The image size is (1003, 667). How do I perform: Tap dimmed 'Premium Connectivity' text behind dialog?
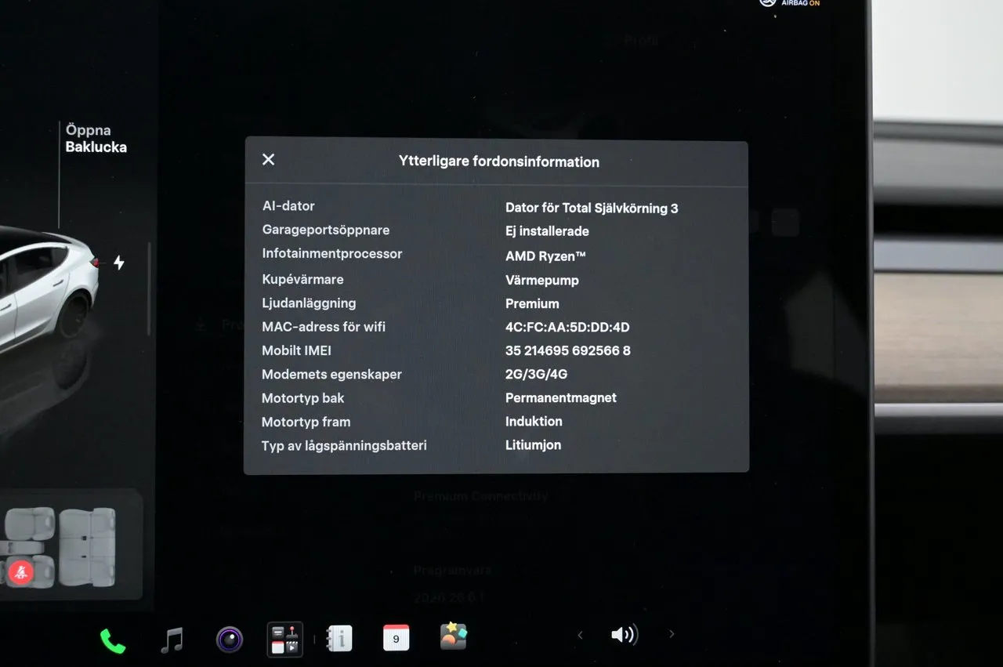[x=480, y=496]
